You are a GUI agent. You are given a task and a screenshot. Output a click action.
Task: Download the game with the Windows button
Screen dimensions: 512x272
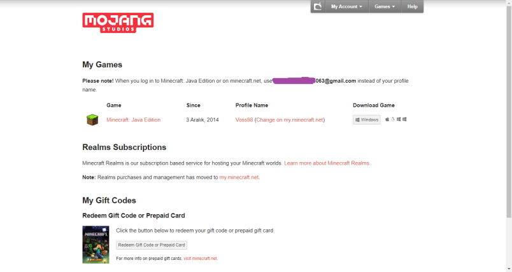coord(367,120)
